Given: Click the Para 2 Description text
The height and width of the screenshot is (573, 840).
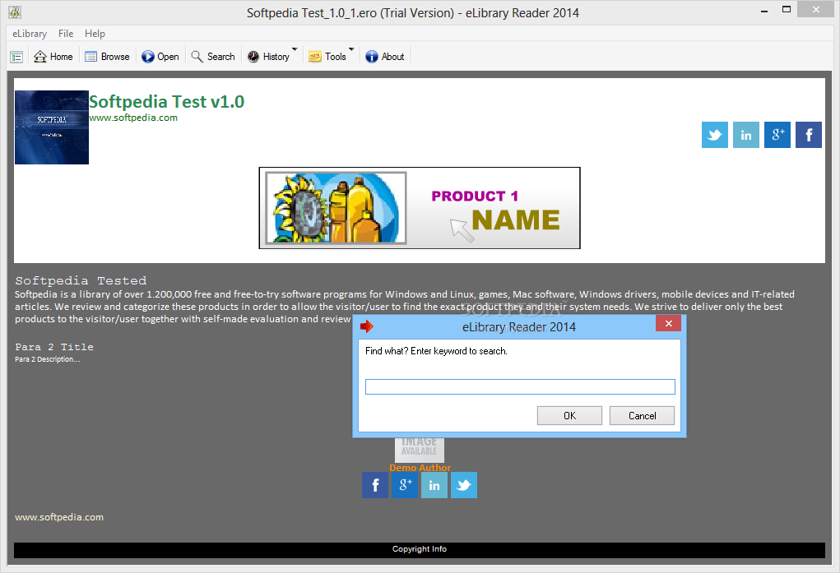Looking at the screenshot, I should click(48, 359).
